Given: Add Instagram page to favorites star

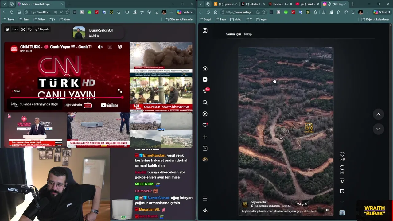Looking at the screenshot, I should [x=264, y=12].
